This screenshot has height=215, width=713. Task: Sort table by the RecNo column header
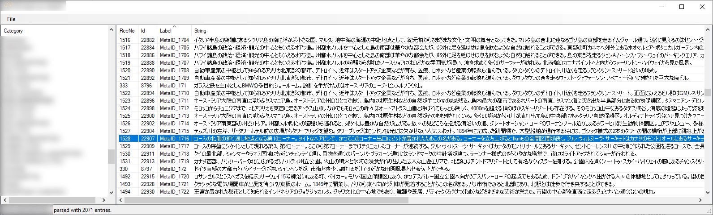pyautogui.click(x=128, y=31)
